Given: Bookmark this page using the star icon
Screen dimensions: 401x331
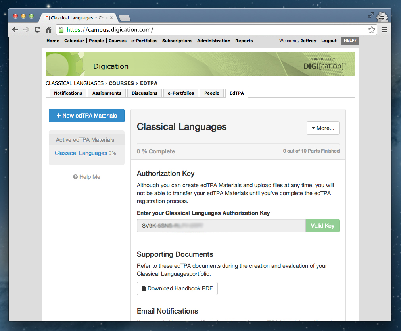Looking at the screenshot, I should click(372, 29).
